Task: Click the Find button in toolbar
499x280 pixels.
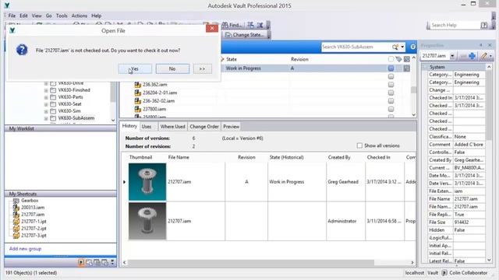Action: tap(232, 25)
